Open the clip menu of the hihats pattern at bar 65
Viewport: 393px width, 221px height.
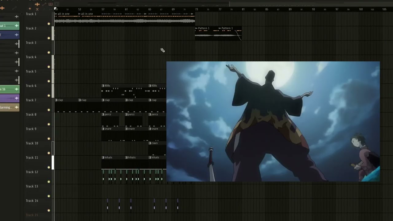(150, 157)
